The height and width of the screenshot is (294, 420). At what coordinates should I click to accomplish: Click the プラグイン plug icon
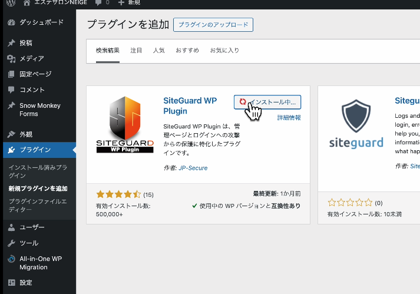point(11,150)
